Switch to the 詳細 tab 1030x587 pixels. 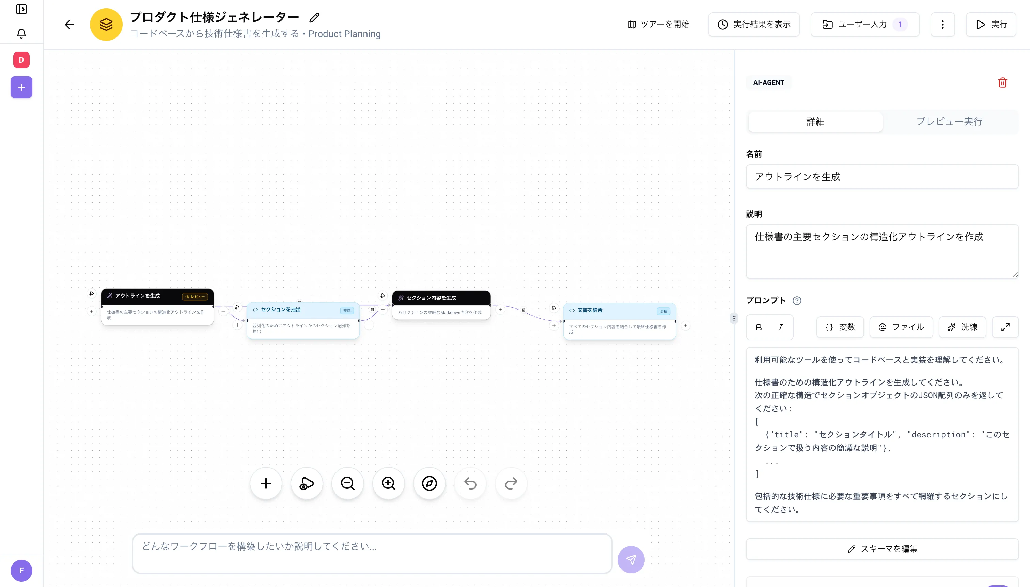coord(815,122)
